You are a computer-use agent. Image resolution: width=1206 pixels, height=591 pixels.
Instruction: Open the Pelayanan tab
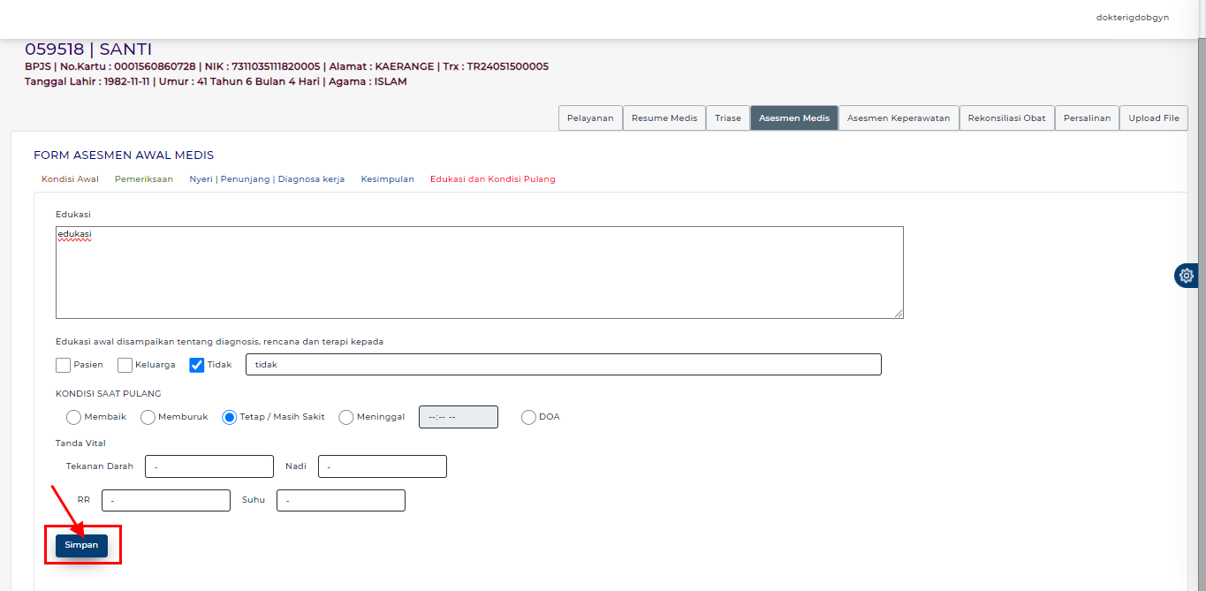pos(590,118)
